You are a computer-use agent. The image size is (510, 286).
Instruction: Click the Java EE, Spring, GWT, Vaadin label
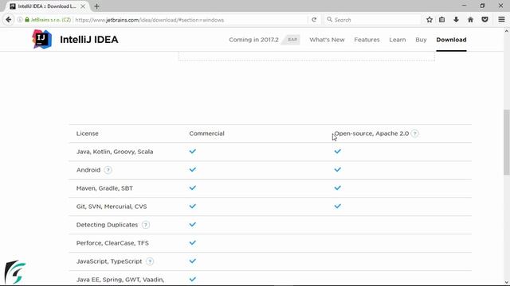click(120, 280)
